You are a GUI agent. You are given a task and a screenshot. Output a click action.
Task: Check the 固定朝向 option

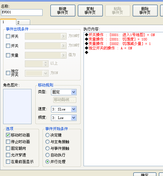8,148
